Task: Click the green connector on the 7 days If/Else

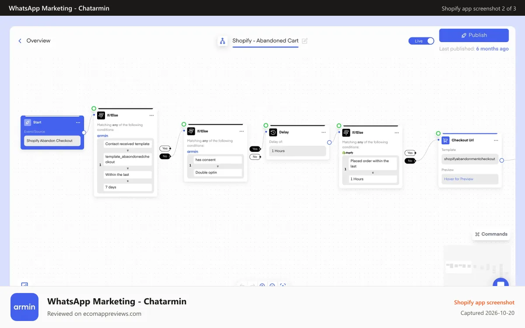Action: (94, 108)
